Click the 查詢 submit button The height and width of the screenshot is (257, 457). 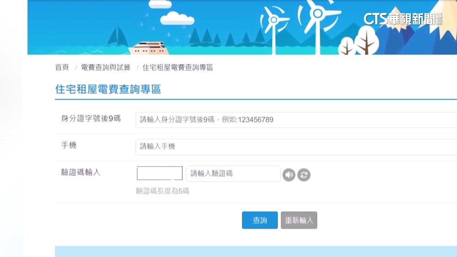260,220
